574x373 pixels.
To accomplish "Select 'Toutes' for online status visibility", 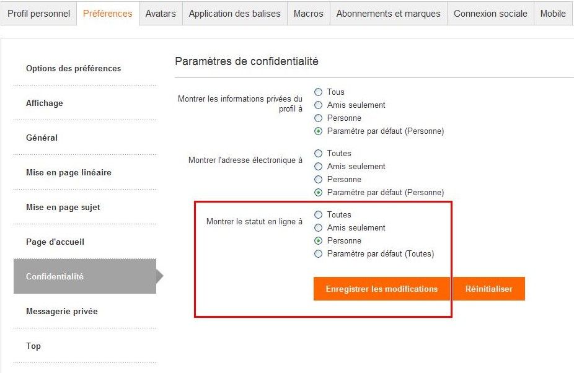I will click(319, 215).
